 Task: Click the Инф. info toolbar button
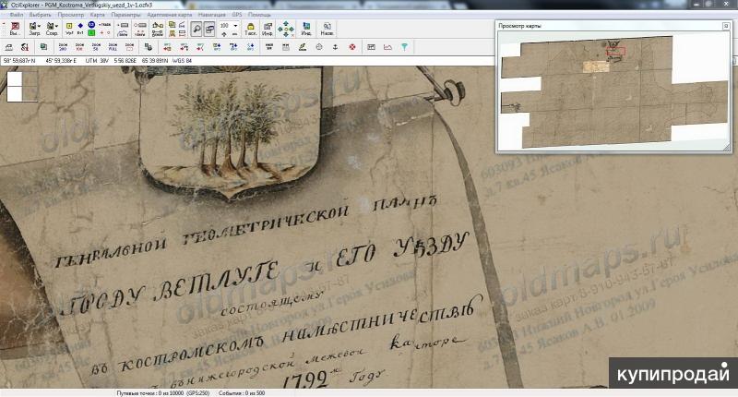[x=268, y=30]
